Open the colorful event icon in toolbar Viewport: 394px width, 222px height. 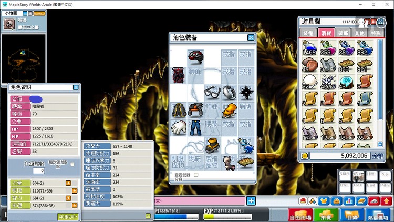(x=313, y=201)
